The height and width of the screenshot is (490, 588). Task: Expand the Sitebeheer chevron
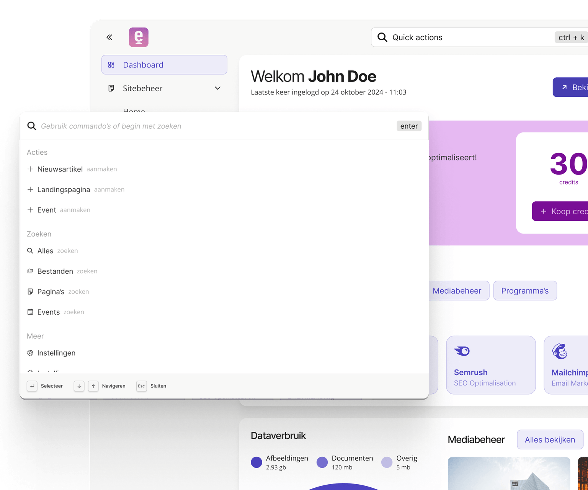pyautogui.click(x=217, y=88)
